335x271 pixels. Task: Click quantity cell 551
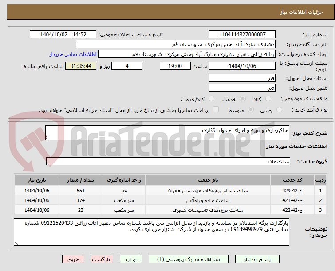81,191
